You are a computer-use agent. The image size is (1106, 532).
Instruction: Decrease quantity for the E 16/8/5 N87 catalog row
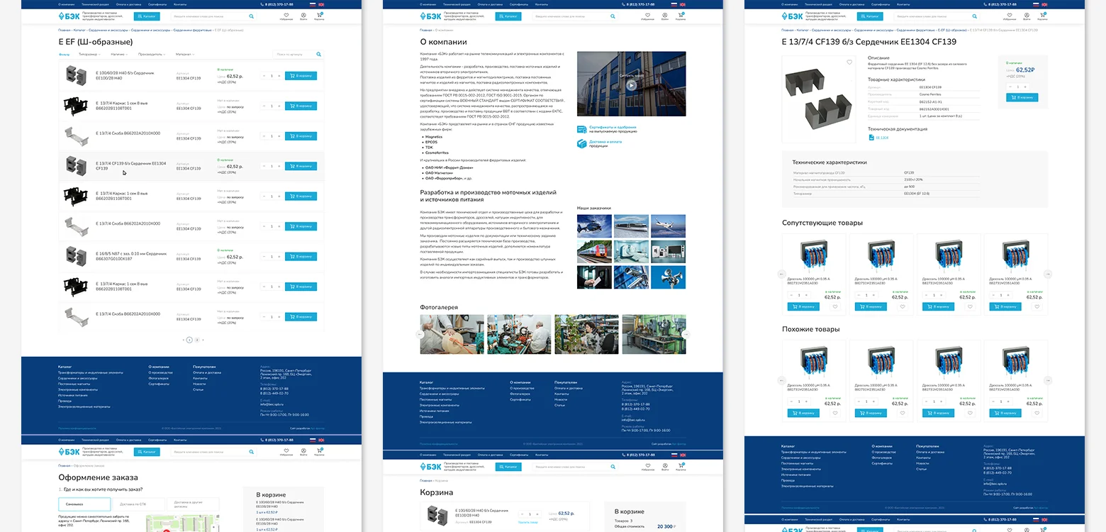(264, 257)
